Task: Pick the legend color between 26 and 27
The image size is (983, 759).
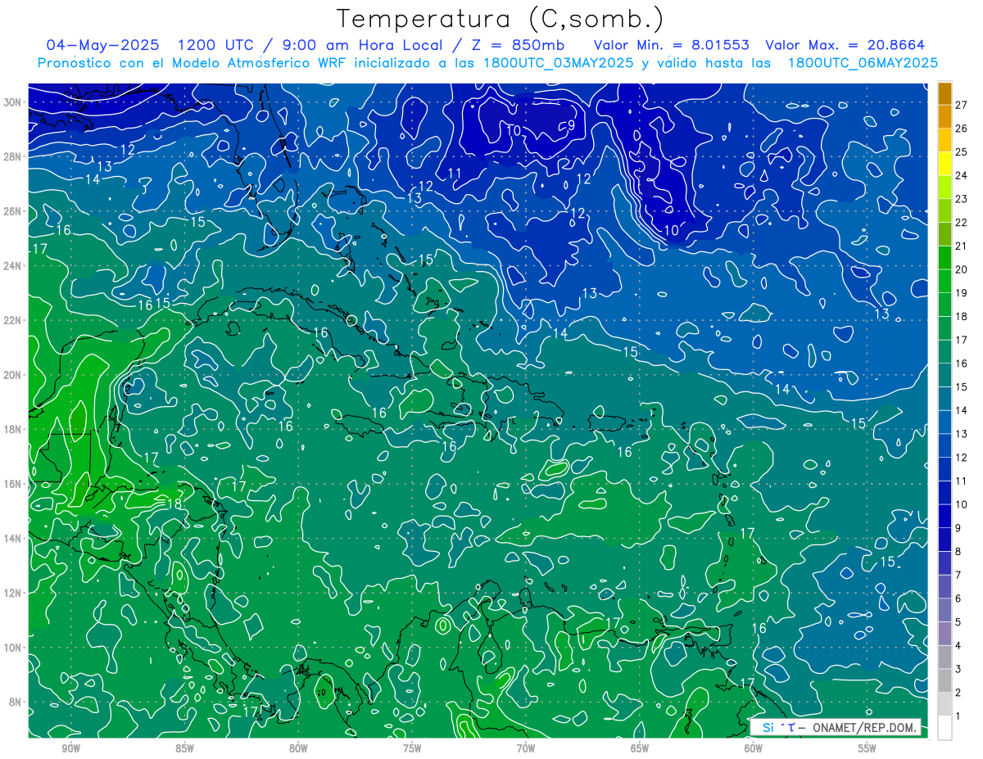Action: 944,117
